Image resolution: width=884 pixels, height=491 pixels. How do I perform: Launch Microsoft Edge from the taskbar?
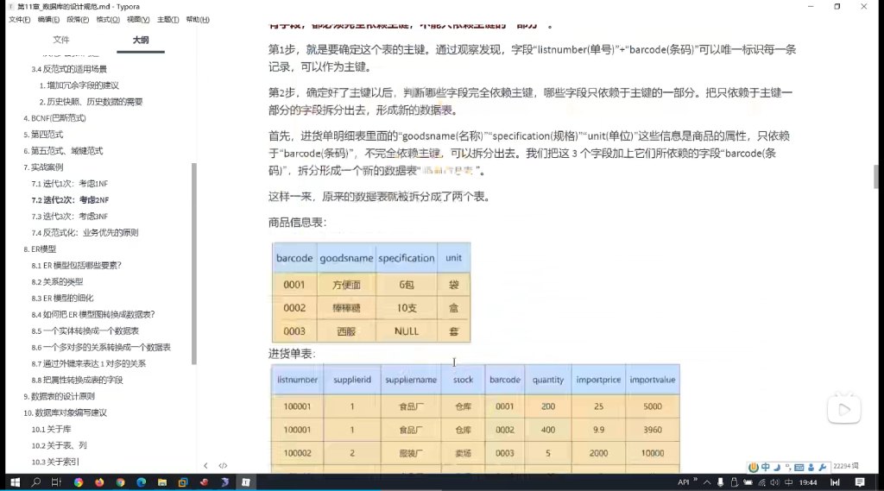(141, 482)
